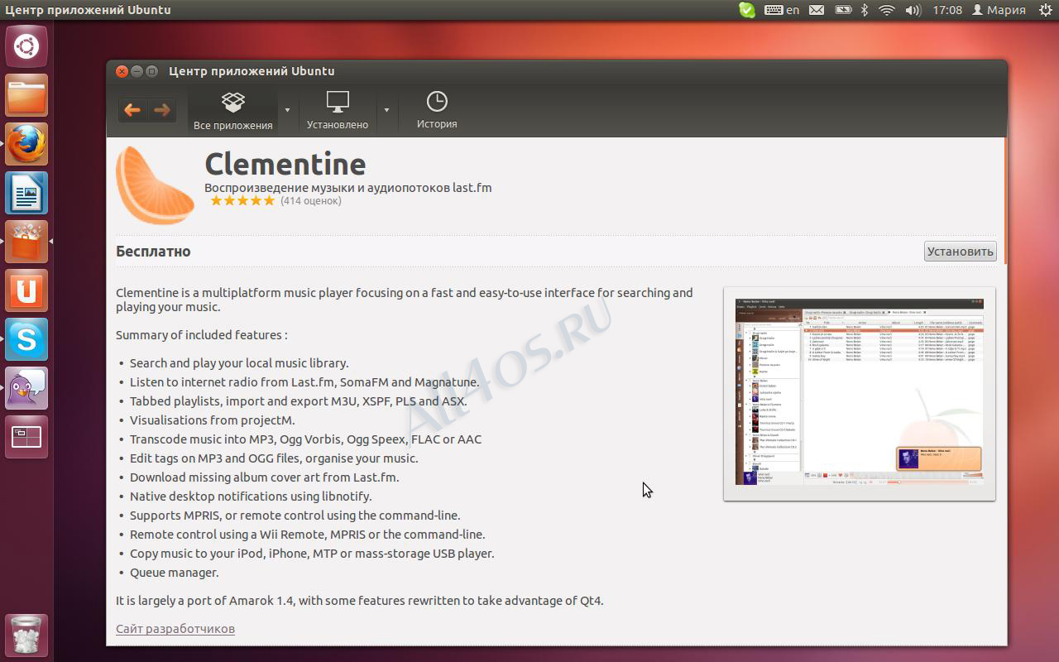1059x662 pixels.
Task: Open the Bluetooth indicator menu
Action: (865, 10)
